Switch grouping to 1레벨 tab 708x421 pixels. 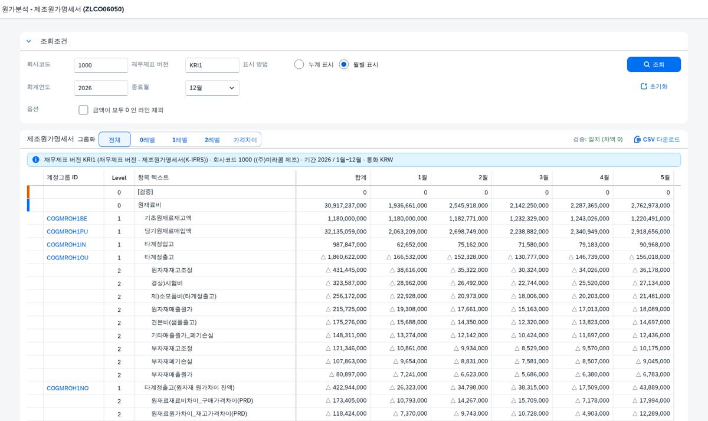(179, 140)
